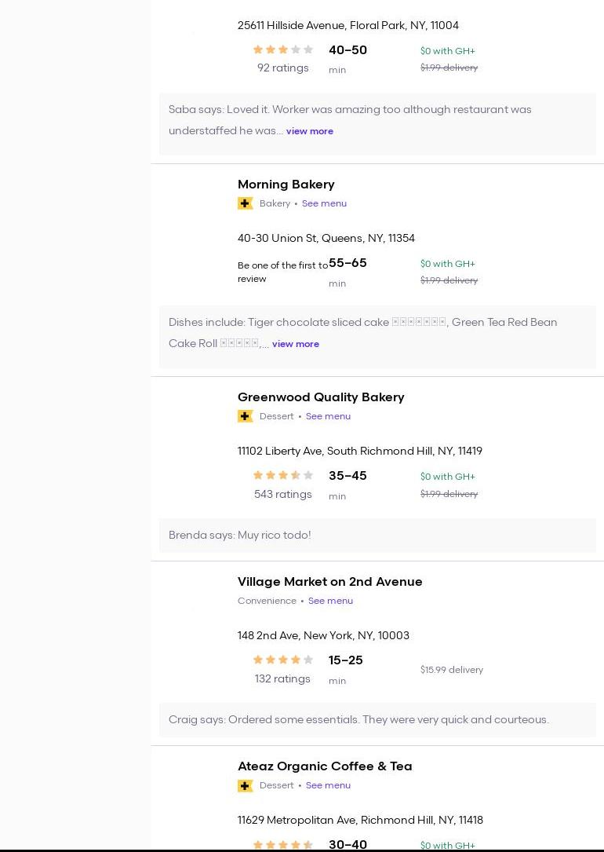Click Village Market star rating icons
The height and width of the screenshot is (852, 604).
click(282, 660)
